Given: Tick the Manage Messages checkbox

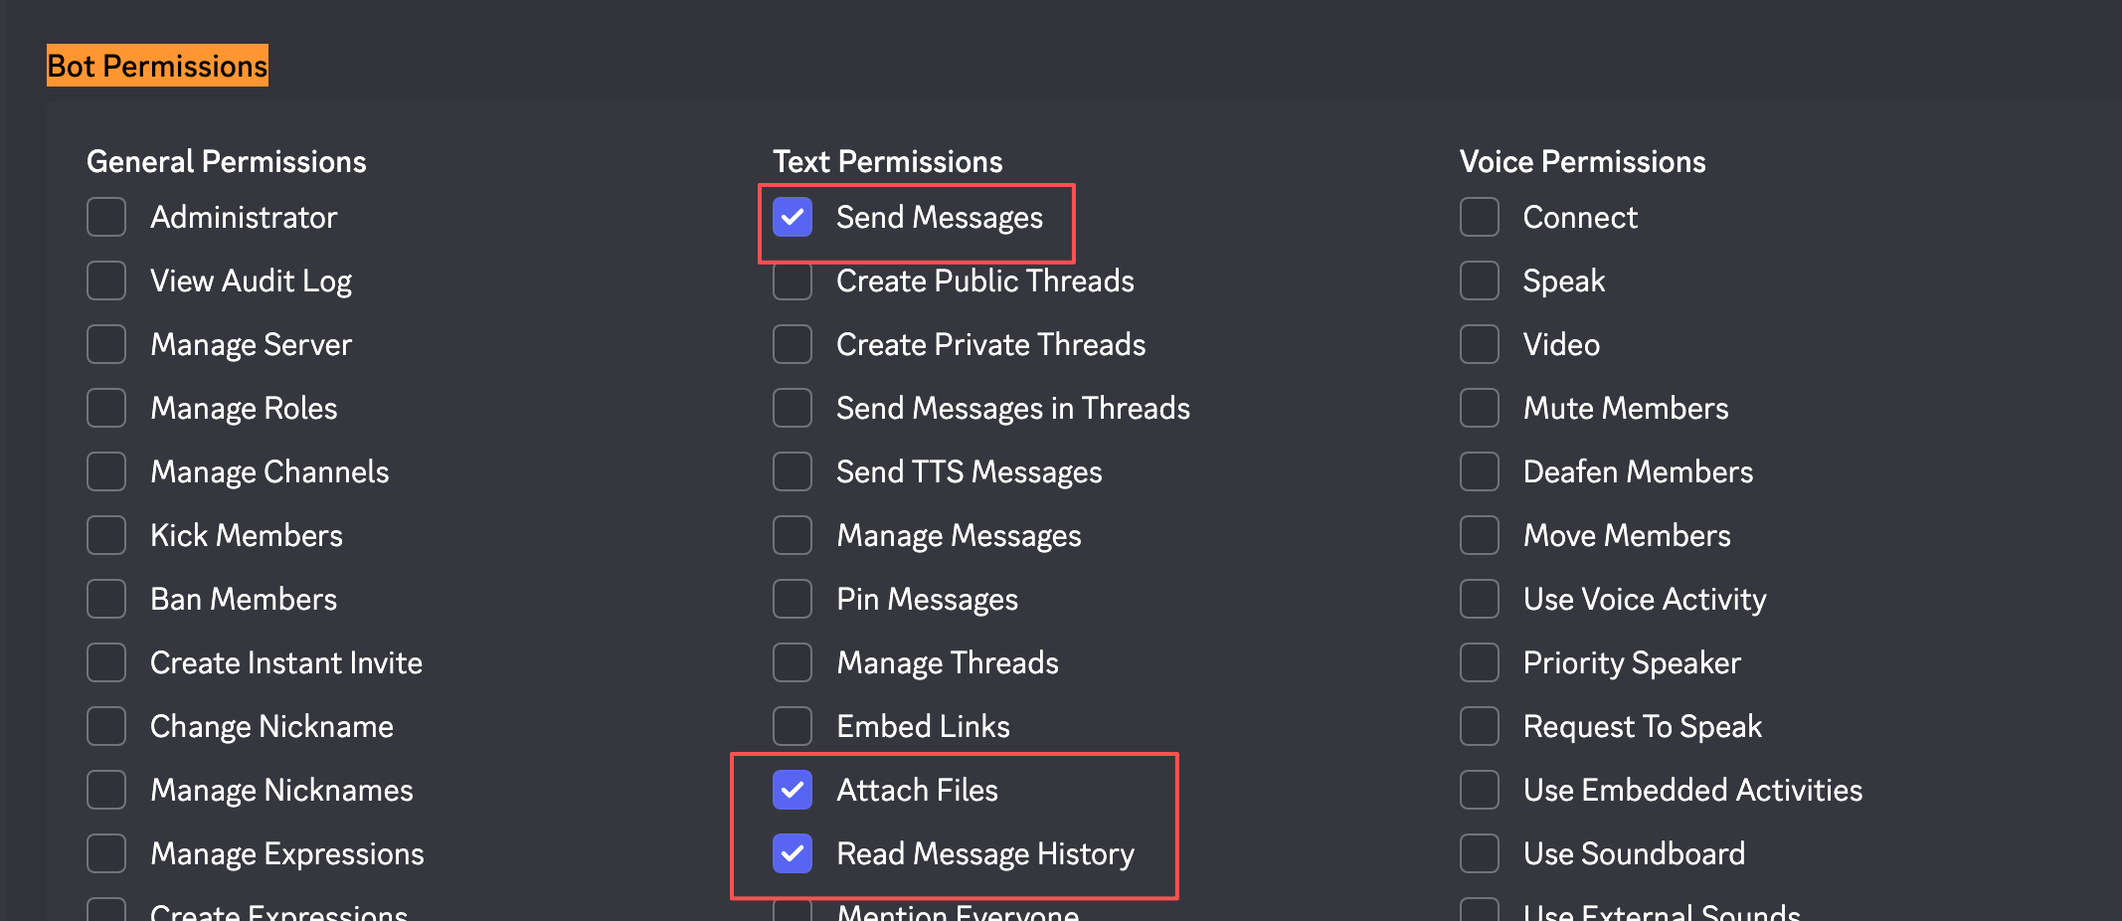Looking at the screenshot, I should point(793,535).
